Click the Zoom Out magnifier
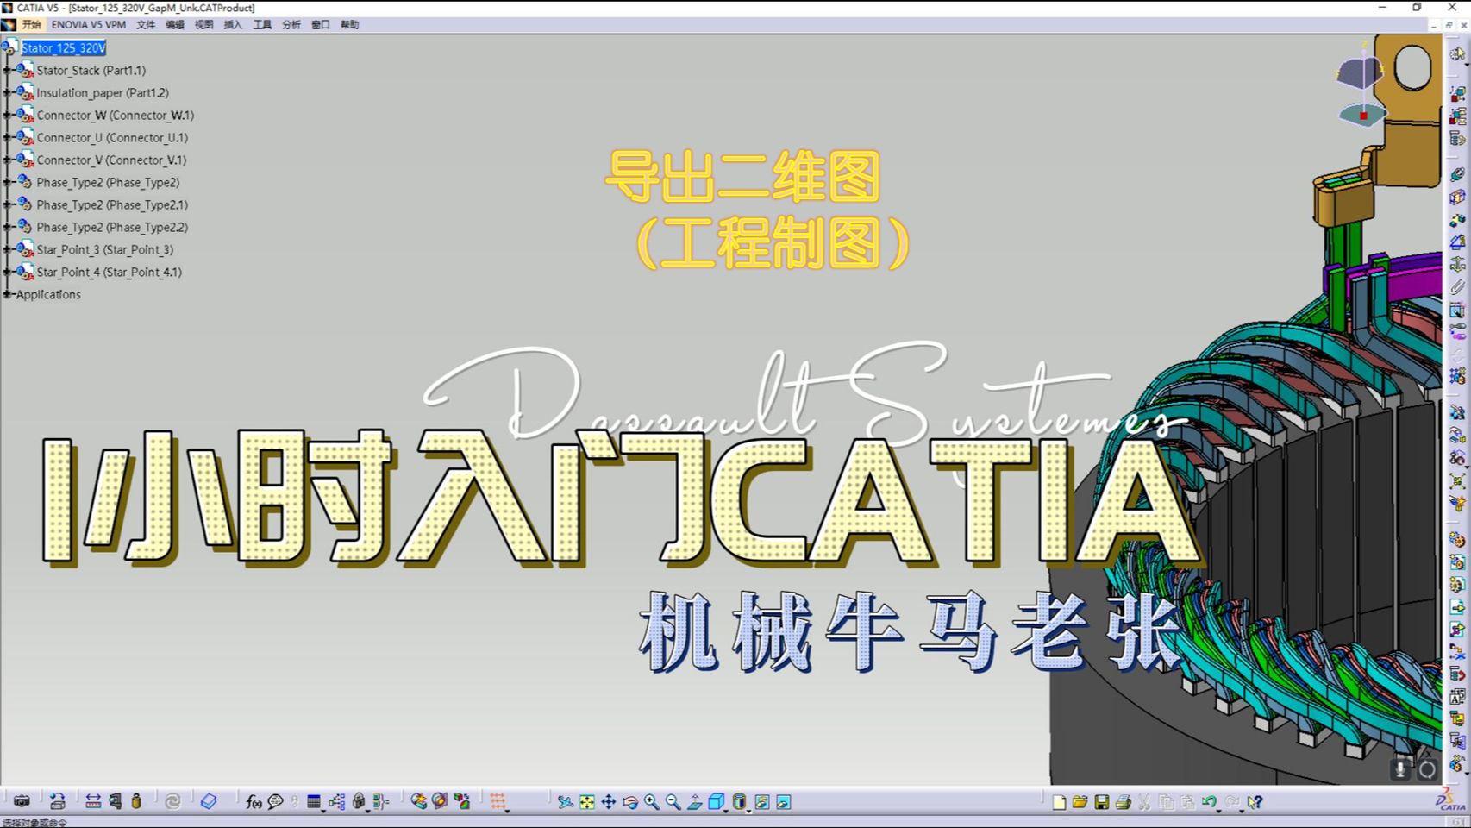 (x=673, y=801)
